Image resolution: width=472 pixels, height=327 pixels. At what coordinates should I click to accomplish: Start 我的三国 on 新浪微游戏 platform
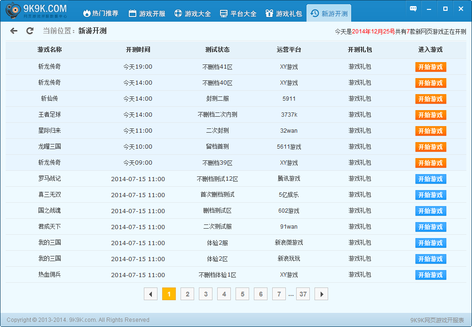click(x=431, y=243)
